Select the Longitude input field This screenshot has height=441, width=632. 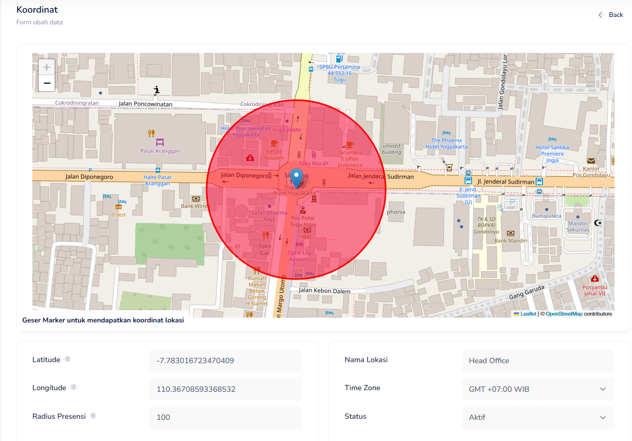coord(225,389)
